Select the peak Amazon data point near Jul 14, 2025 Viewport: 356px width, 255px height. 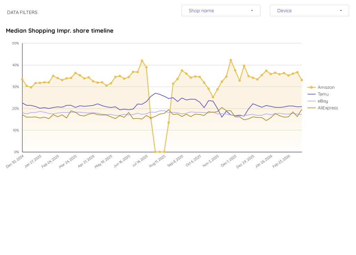(142, 60)
